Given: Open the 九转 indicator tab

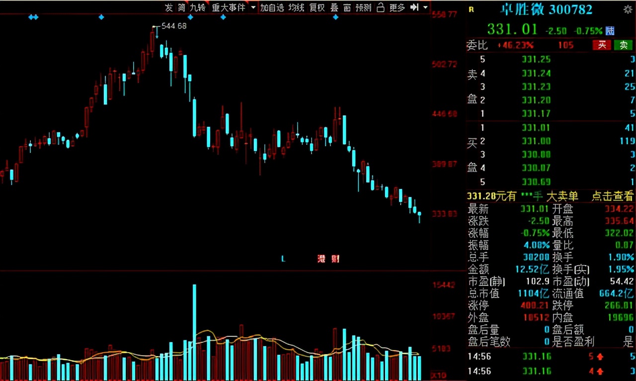Looking at the screenshot, I should 197,7.
